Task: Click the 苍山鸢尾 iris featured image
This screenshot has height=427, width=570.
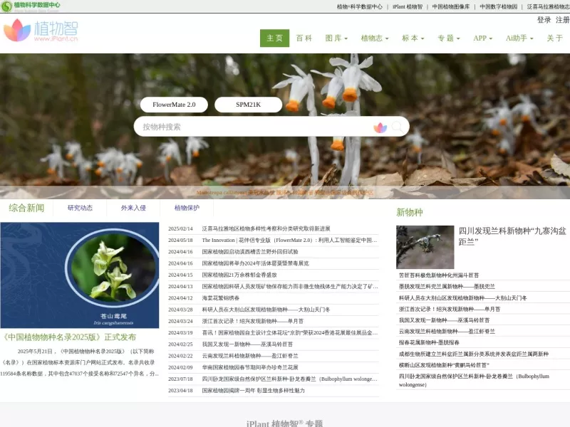Action: tap(80, 275)
